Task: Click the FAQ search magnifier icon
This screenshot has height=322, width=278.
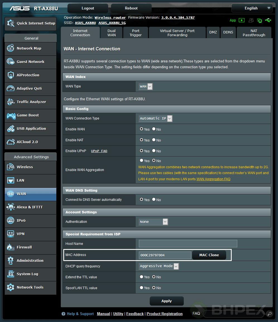Action: [x=269, y=314]
